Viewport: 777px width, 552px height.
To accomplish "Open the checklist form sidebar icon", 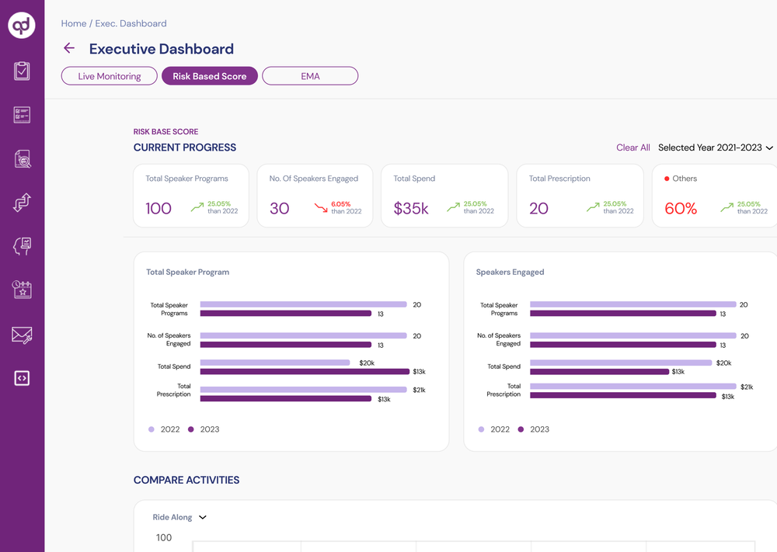I will [x=22, y=115].
